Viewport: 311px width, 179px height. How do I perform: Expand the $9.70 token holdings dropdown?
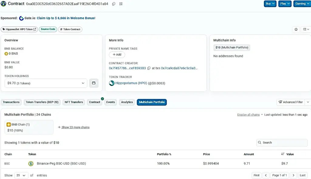point(46,83)
